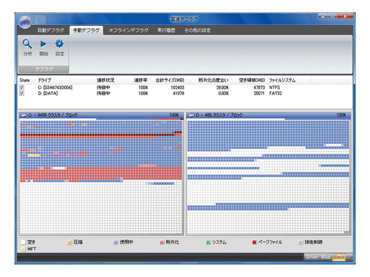370x277 pixels.
Task: Open 設定 (Settings) gear icon
Action: [60, 45]
